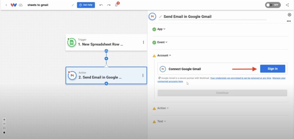This screenshot has height=139, width=294.
Task: Click the Gmail icon on action node
Action: (72, 75)
